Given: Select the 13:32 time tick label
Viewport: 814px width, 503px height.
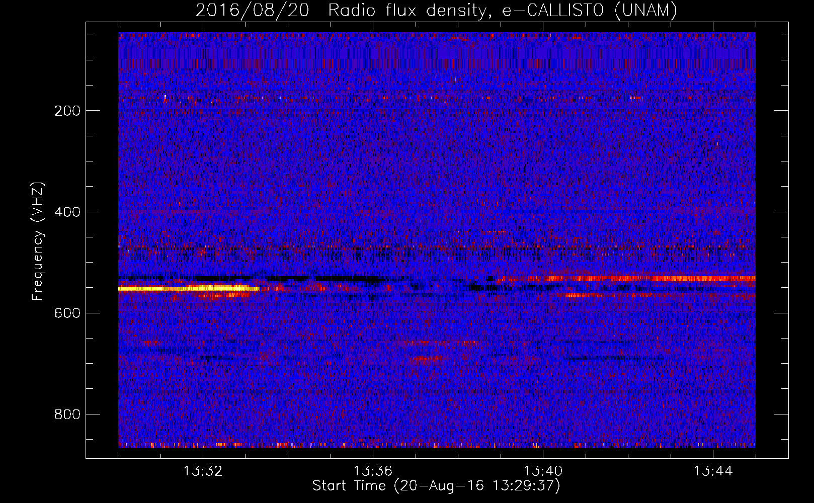Looking at the screenshot, I should coord(203,471).
